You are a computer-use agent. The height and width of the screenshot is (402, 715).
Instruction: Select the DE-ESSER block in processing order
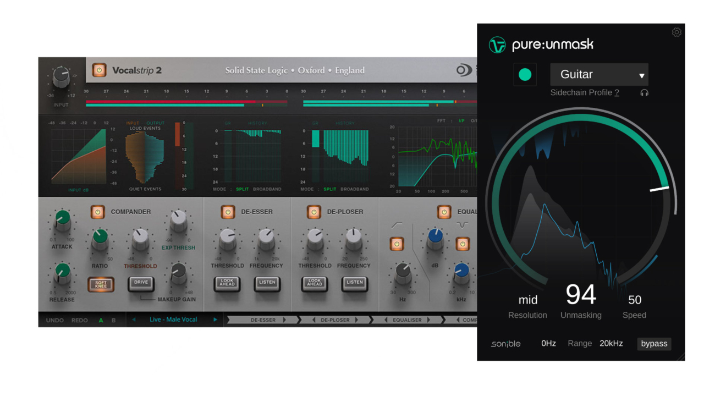(x=263, y=320)
